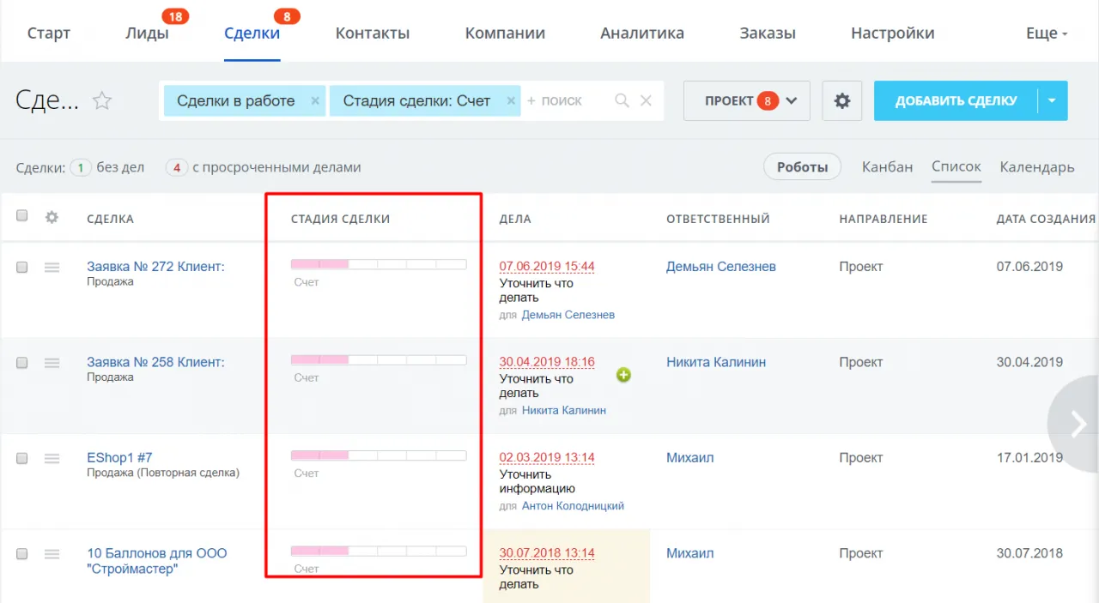Click the favorite star icon beside the title

click(x=102, y=101)
